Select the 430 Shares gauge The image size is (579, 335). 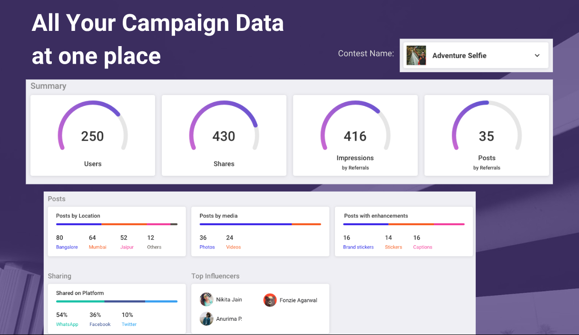point(224,125)
